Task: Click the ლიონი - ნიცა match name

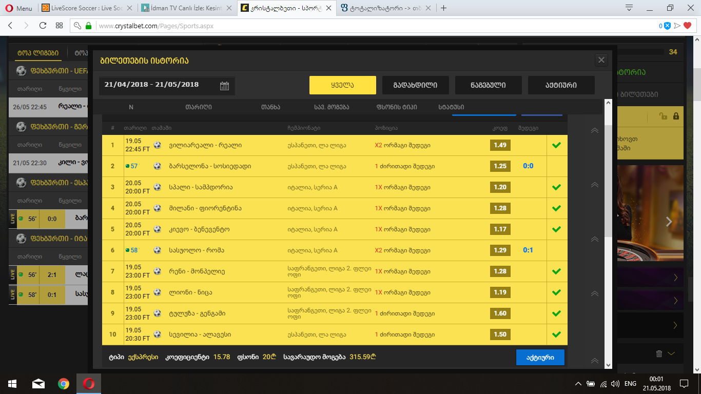Action: click(190, 292)
